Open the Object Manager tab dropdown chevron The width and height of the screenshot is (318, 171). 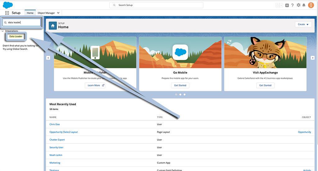coord(58,13)
